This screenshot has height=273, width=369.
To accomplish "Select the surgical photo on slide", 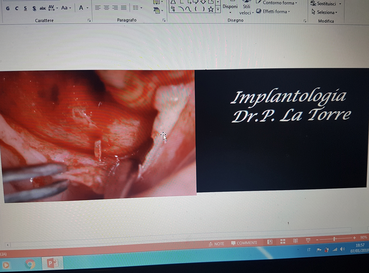I will click(98, 135).
